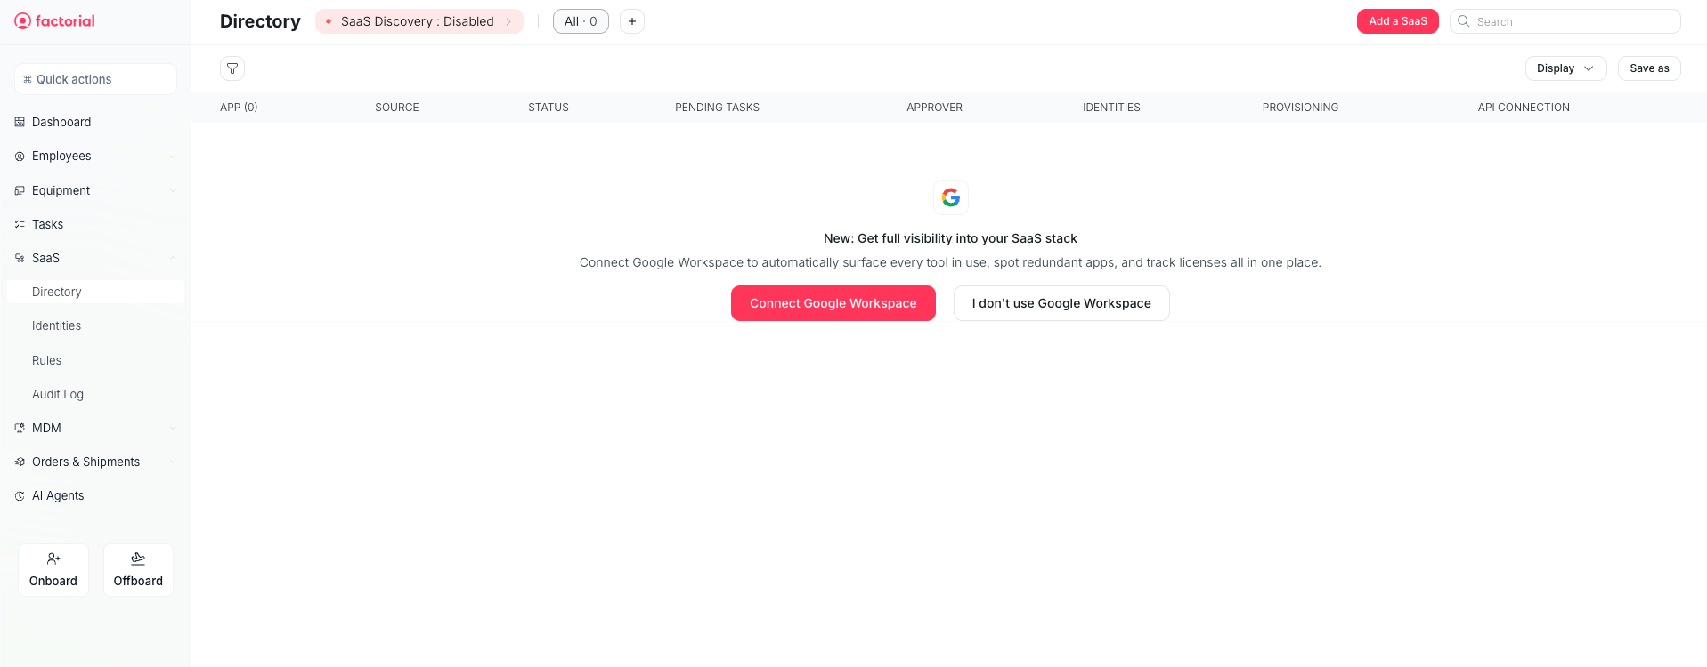Screen dimensions: 1707x667
Task: Open the filter funnel icon
Action: (x=232, y=68)
